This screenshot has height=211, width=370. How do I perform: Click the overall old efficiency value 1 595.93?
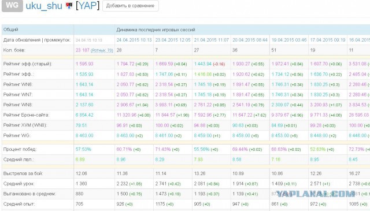pos(84,64)
